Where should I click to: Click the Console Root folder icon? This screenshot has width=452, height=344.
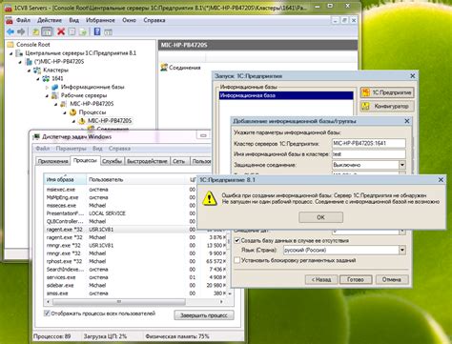tap(10, 45)
